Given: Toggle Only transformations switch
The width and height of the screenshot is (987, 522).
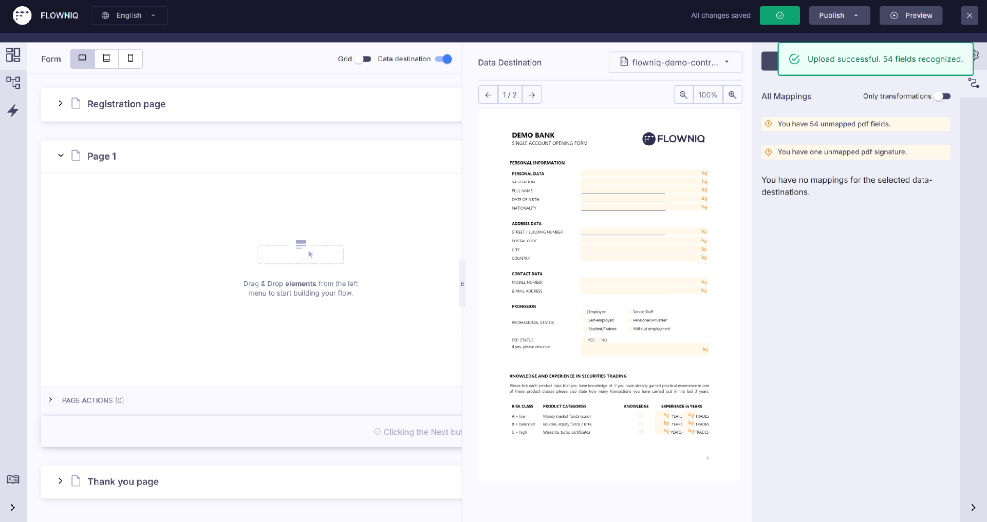Looking at the screenshot, I should point(943,96).
